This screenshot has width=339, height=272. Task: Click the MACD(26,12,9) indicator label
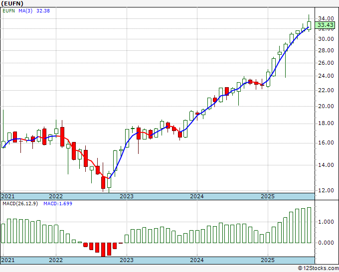pos(20,204)
